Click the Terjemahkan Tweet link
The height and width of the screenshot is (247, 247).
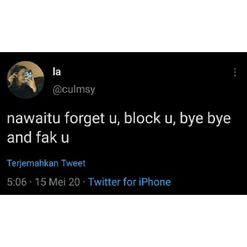click(x=46, y=164)
